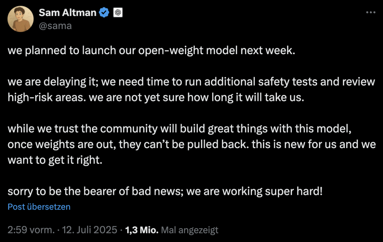Click the OpenAI affiliation badge icon
Screen dimensions: 383x242
pyautogui.click(x=118, y=12)
